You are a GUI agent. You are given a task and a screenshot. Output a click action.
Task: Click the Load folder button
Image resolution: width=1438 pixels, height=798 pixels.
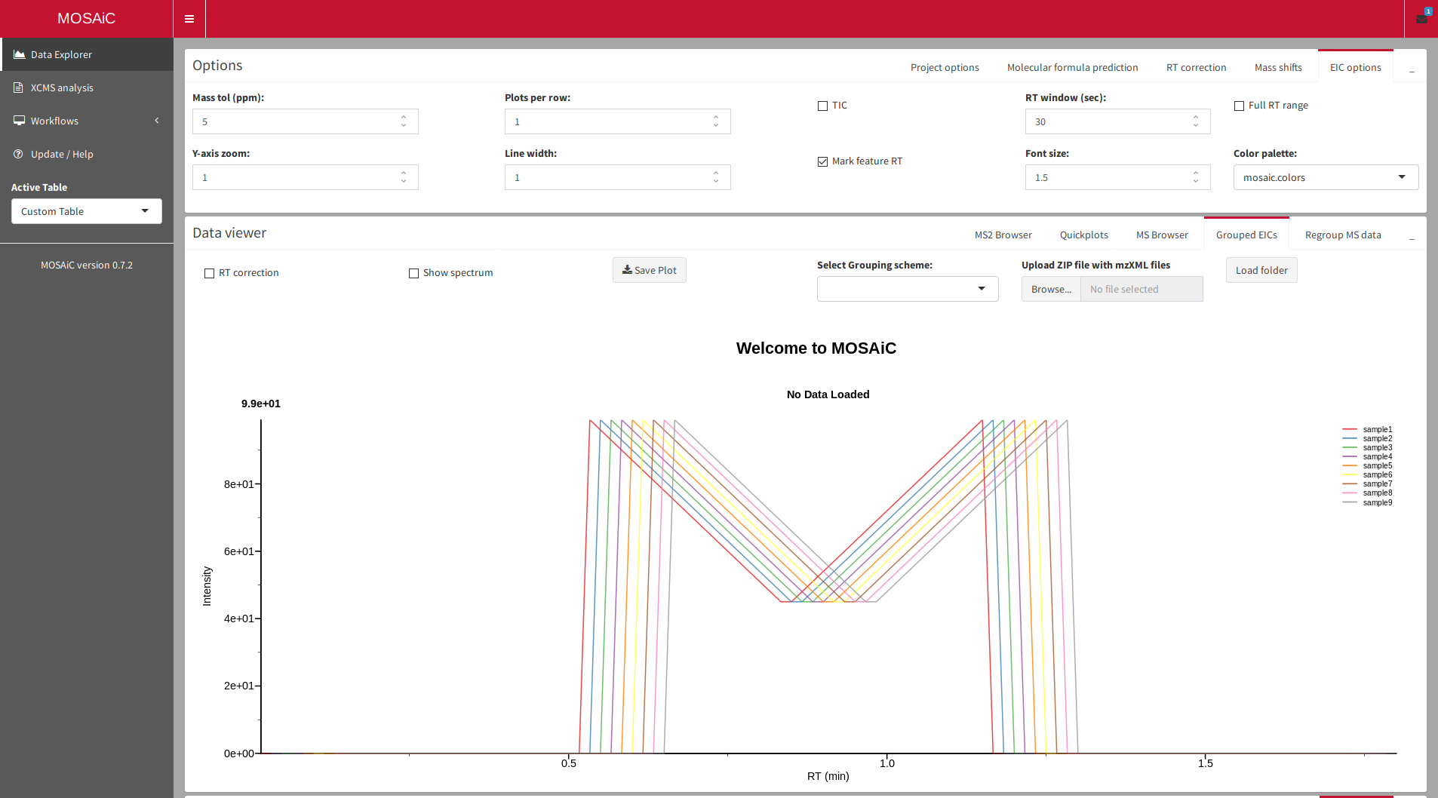(1261, 270)
